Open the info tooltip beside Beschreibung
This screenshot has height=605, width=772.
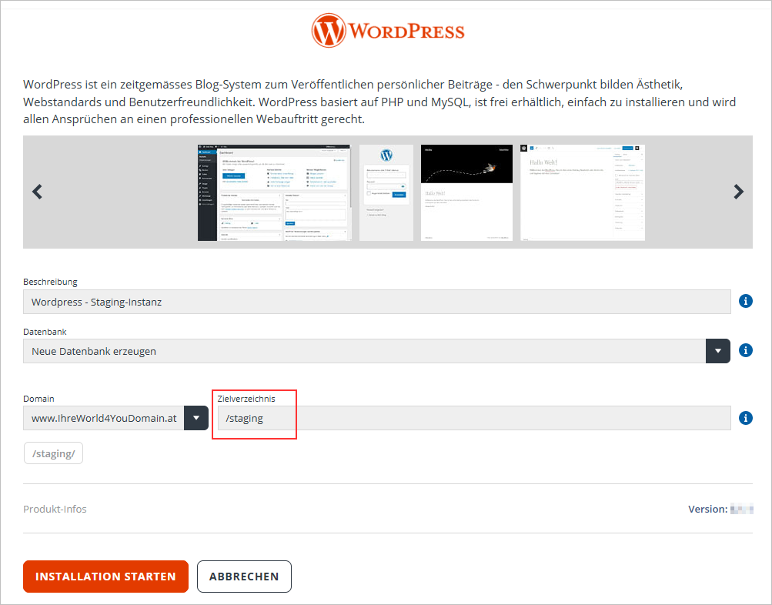[745, 301]
